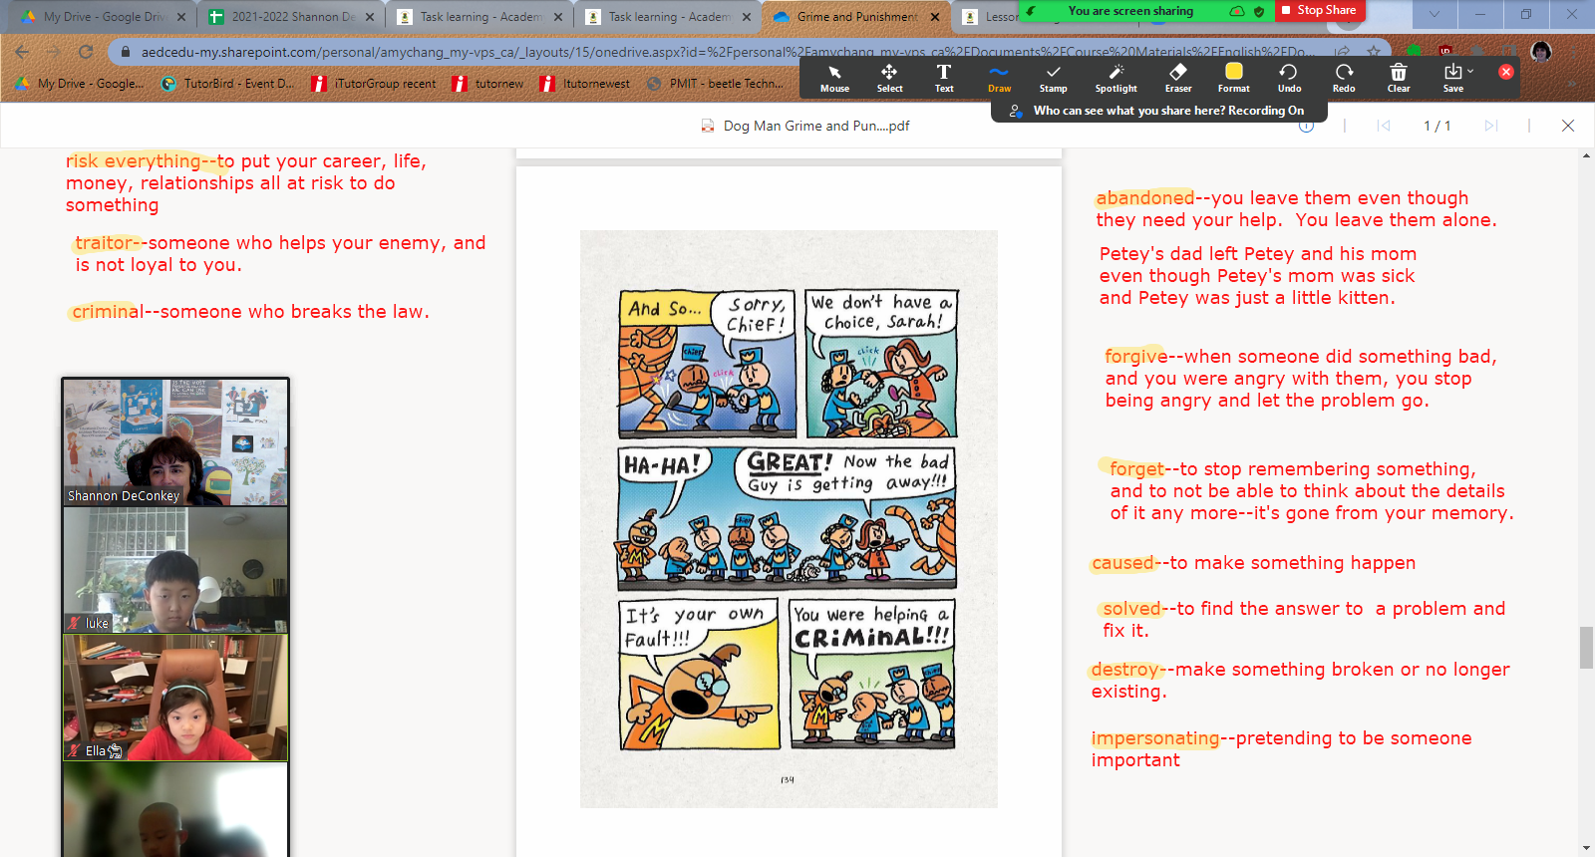Screen dimensions: 1595x857
Task: Click the highlighted word 'abandoned'
Action: coord(1144,198)
